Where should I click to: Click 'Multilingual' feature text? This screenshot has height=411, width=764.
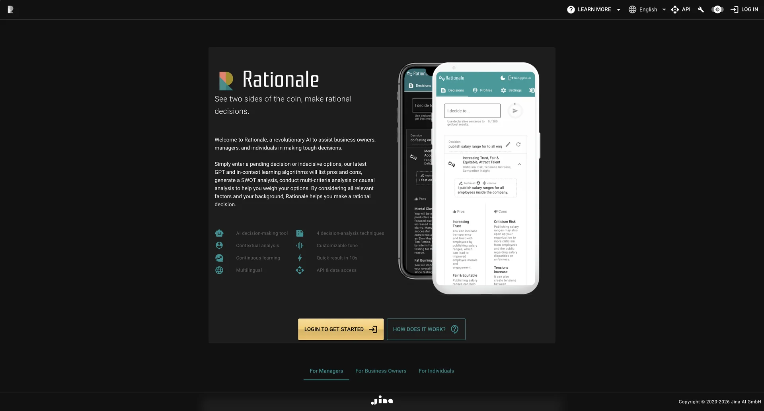pyautogui.click(x=249, y=270)
